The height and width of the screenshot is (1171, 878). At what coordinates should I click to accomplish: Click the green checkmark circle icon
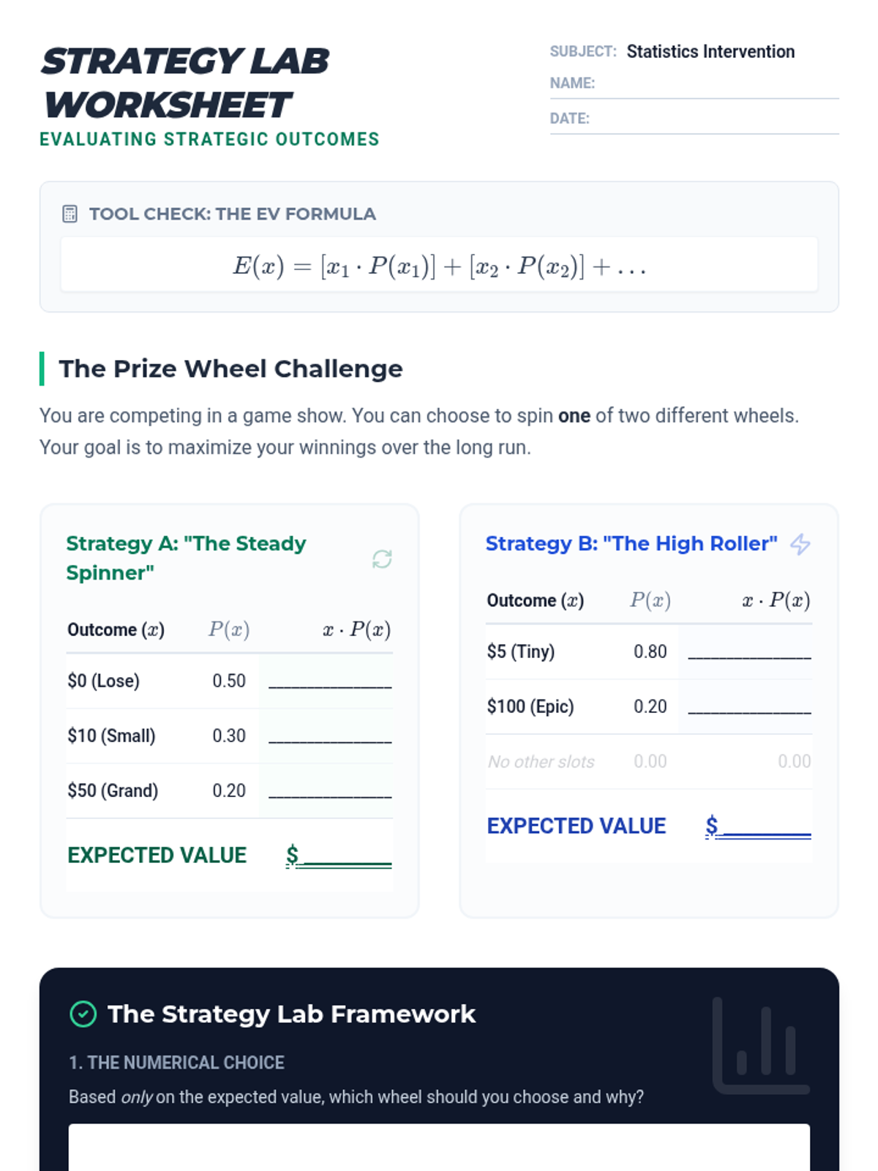click(x=83, y=1014)
